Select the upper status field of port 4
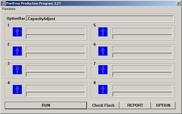Image resolution: width=182 pixels, height=114 pixels. 56,88
